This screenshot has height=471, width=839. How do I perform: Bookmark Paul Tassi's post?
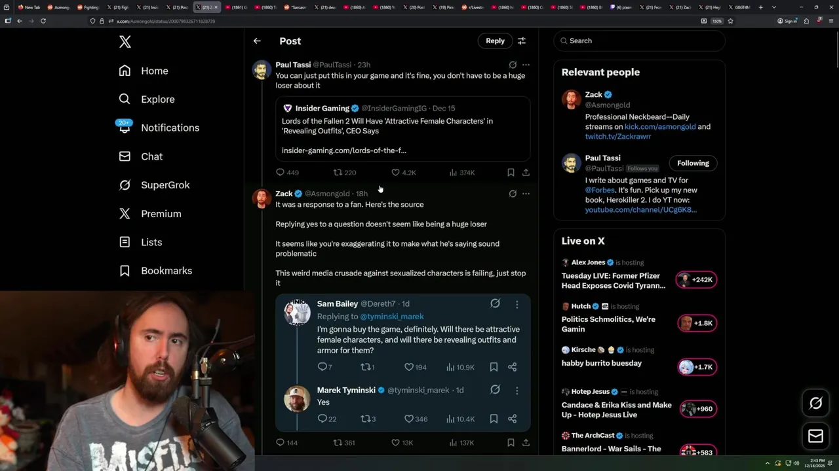coord(511,173)
